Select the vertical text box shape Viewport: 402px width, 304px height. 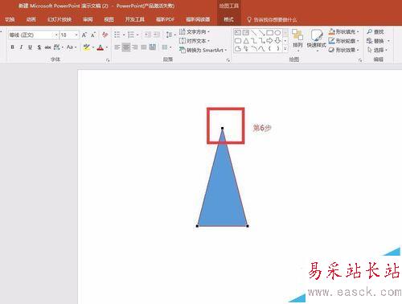point(245,33)
